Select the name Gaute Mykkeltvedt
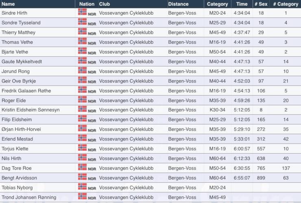301x203 pixels. [x=22, y=62]
